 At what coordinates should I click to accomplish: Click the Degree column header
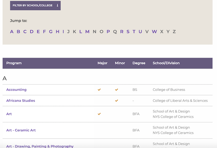(139, 63)
